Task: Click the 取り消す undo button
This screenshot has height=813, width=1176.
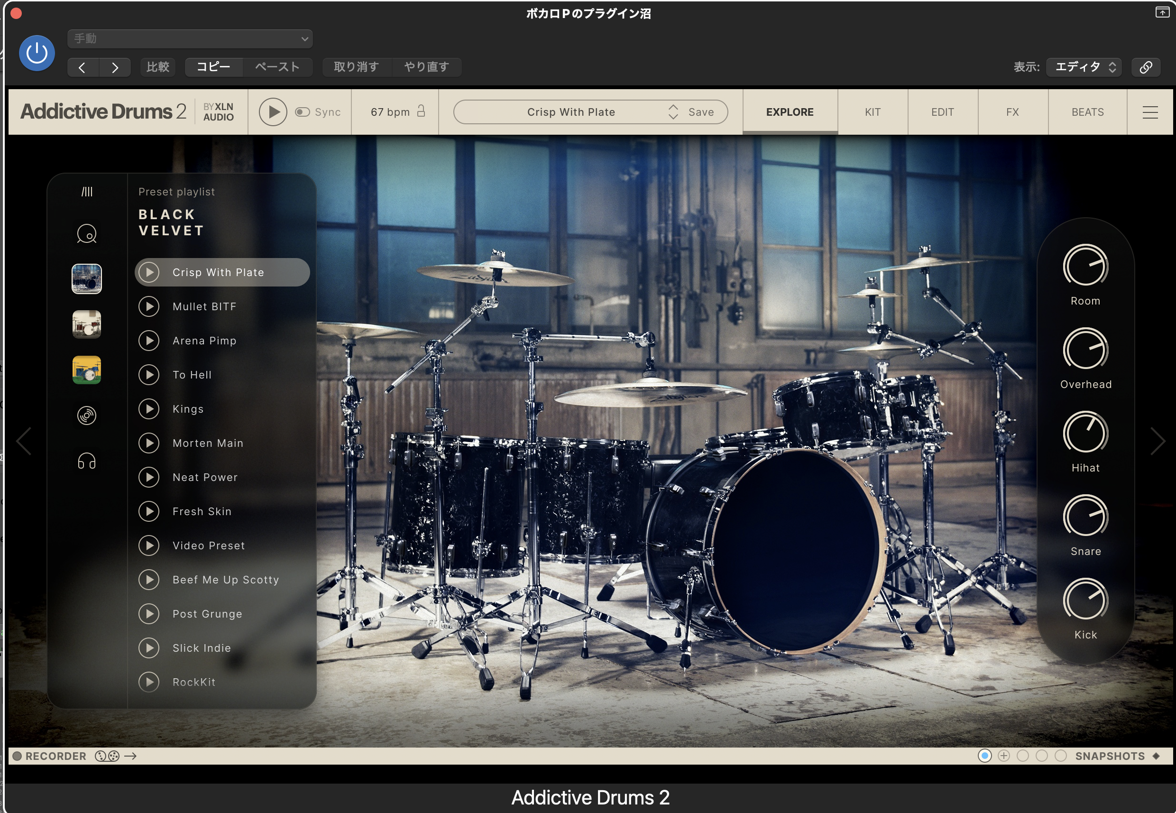Action: (x=357, y=67)
